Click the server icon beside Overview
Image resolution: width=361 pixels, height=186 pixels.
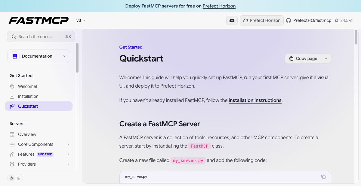(12, 134)
